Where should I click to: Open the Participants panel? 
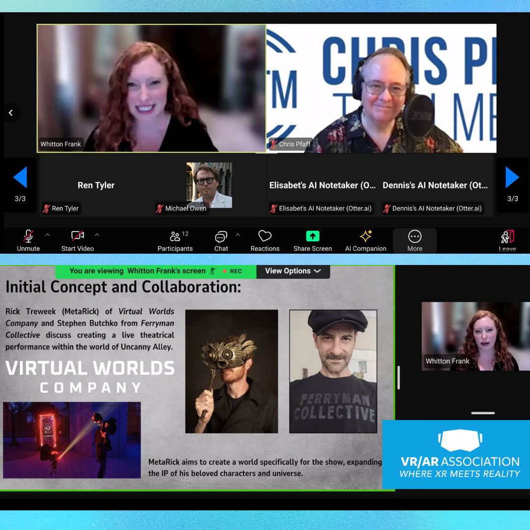(175, 241)
